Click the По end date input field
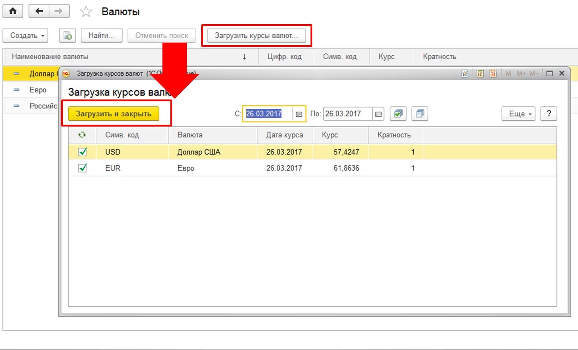 coord(347,114)
